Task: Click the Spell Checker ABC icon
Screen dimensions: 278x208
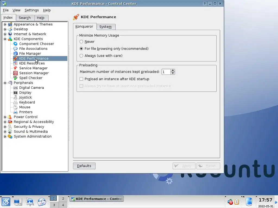Action: click(x=15, y=78)
